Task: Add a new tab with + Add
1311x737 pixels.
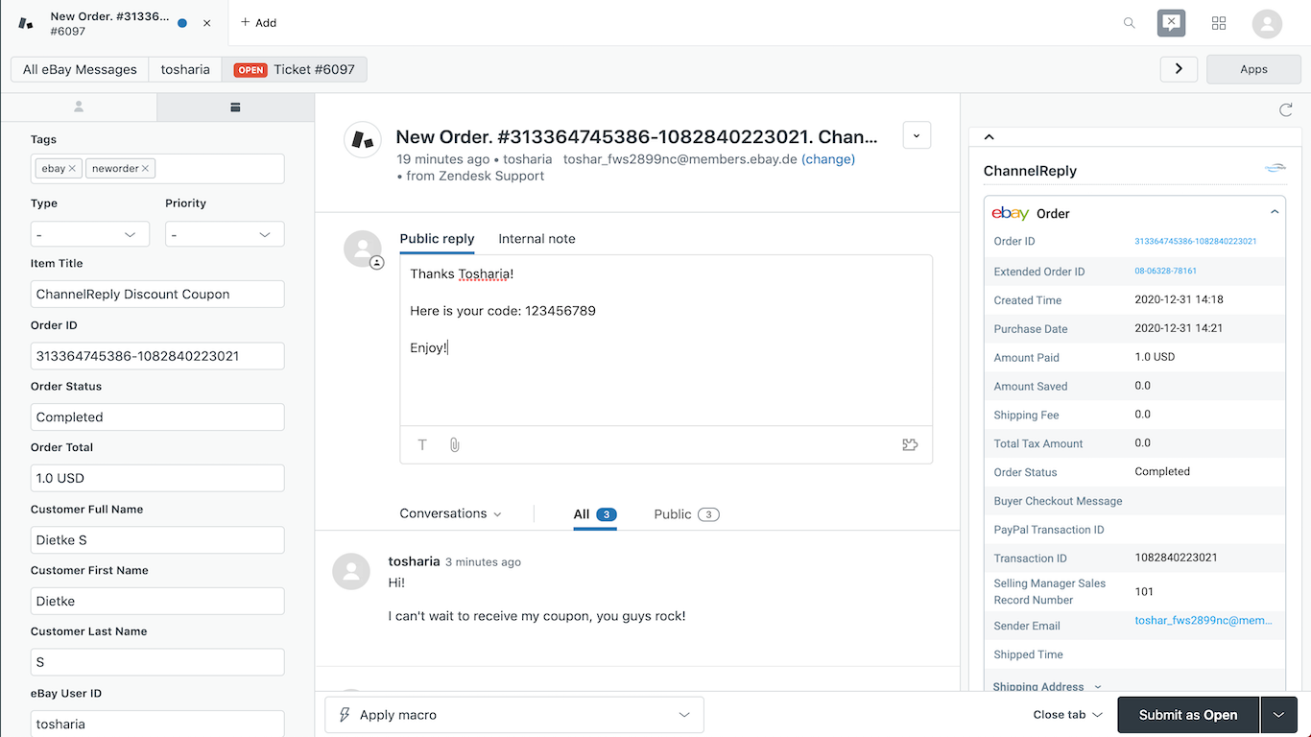Action: click(x=258, y=22)
